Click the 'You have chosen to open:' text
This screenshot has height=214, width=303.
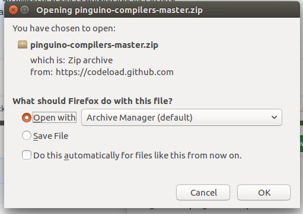click(64, 28)
